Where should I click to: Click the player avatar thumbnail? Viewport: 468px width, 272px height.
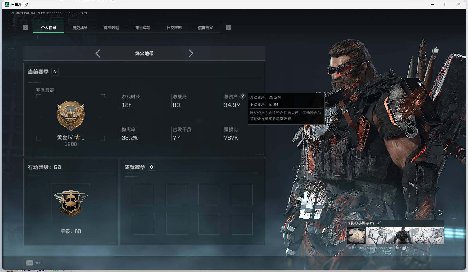pos(356,236)
